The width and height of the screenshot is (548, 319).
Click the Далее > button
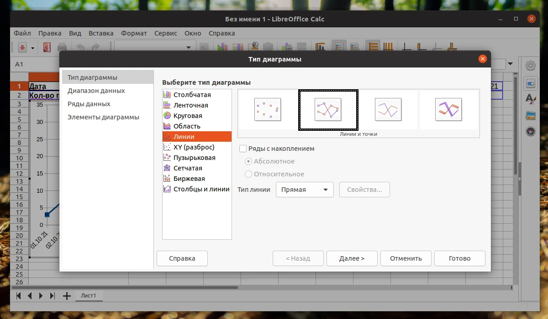click(x=352, y=258)
